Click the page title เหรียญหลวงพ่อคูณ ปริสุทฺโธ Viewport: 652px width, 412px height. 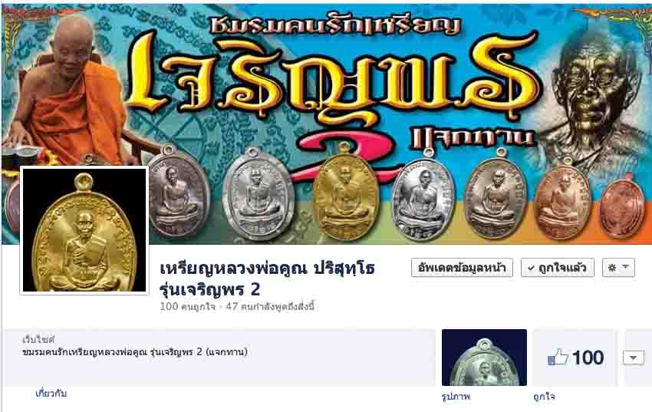pos(268,269)
